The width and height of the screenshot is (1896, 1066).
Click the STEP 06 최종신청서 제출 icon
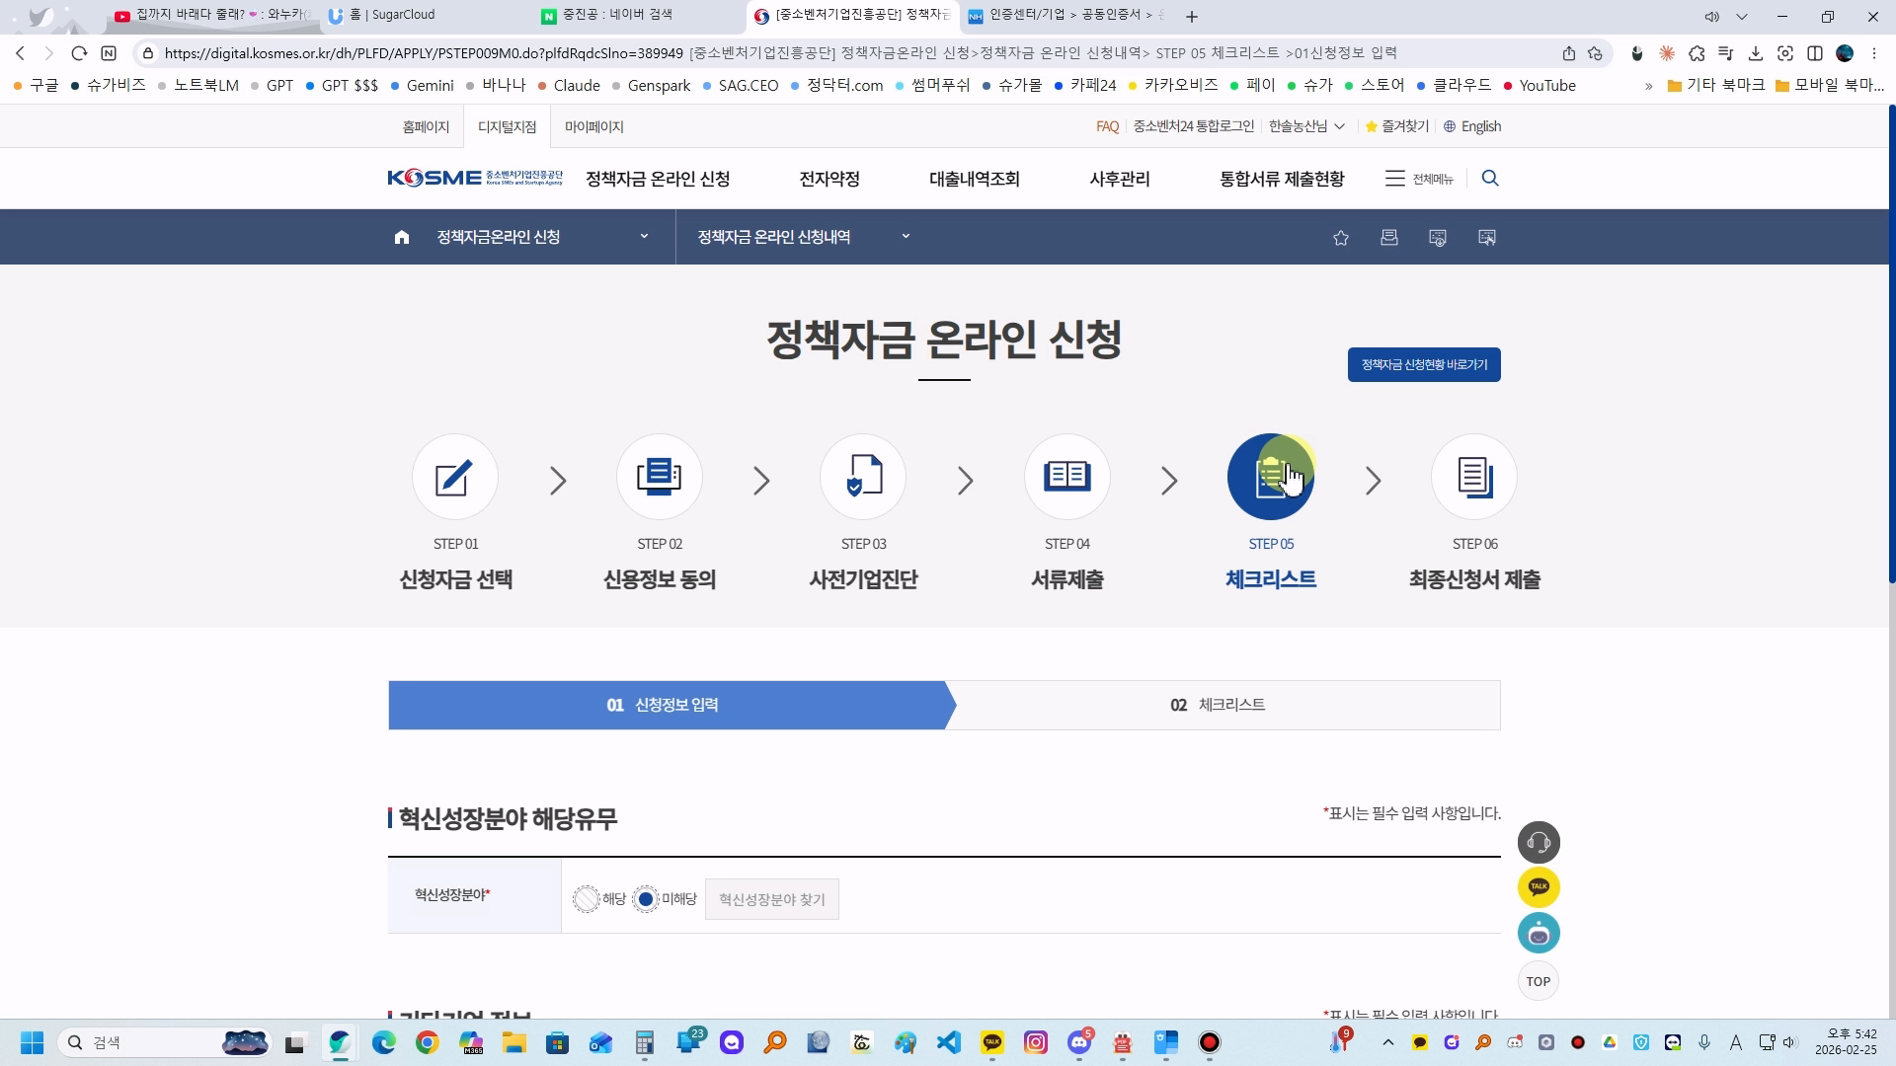click(x=1473, y=478)
